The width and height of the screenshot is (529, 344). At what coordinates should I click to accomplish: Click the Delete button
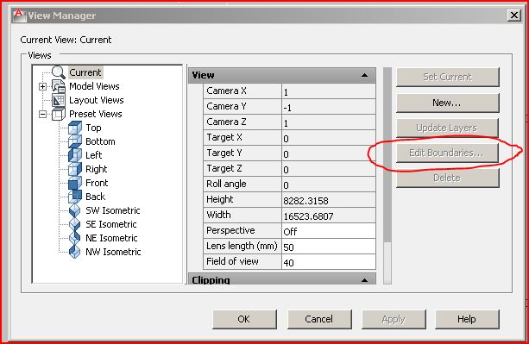(x=447, y=178)
